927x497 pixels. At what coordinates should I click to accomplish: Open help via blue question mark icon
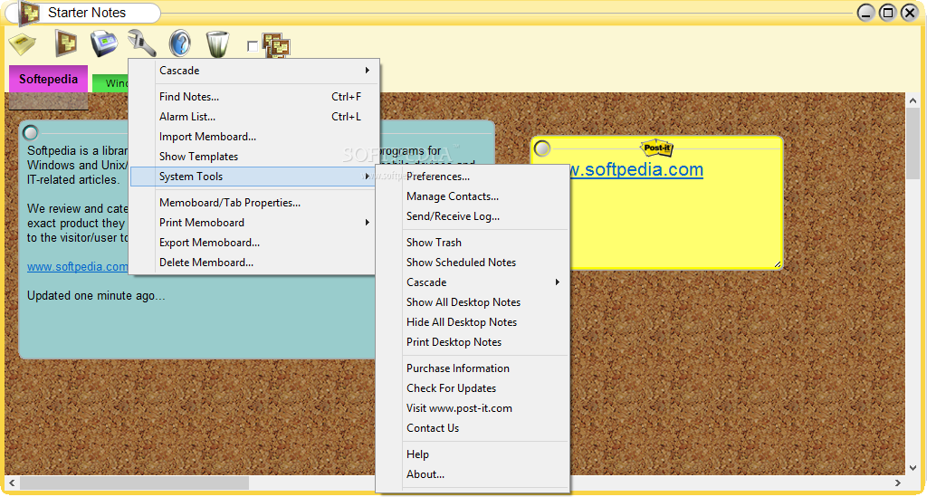pyautogui.click(x=180, y=43)
